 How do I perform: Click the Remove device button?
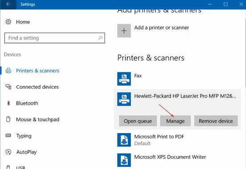coord(216,121)
